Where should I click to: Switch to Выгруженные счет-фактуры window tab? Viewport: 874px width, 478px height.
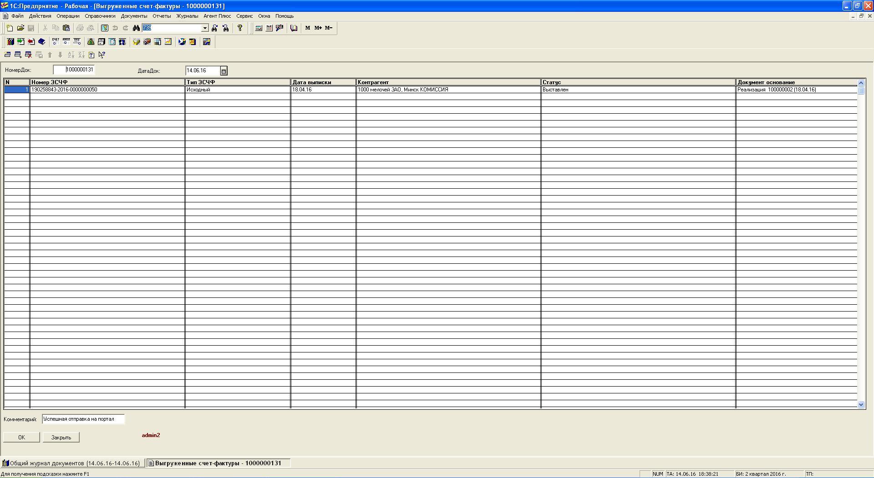tap(218, 463)
